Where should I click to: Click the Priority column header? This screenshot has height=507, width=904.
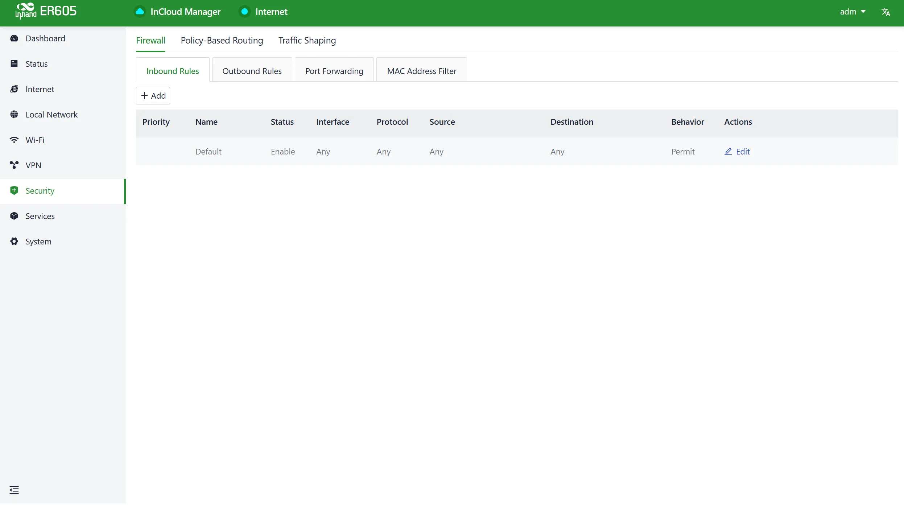156,122
